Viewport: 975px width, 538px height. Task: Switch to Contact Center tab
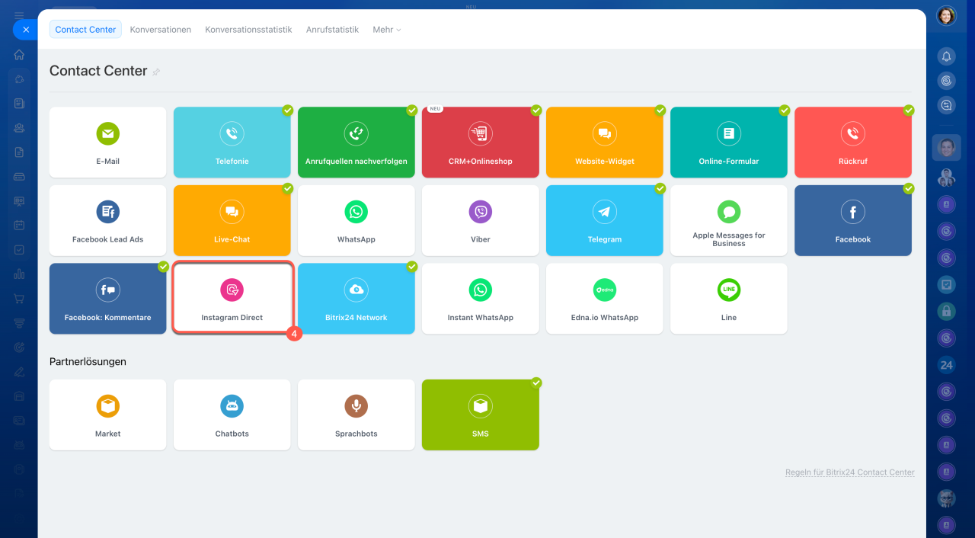click(x=85, y=30)
